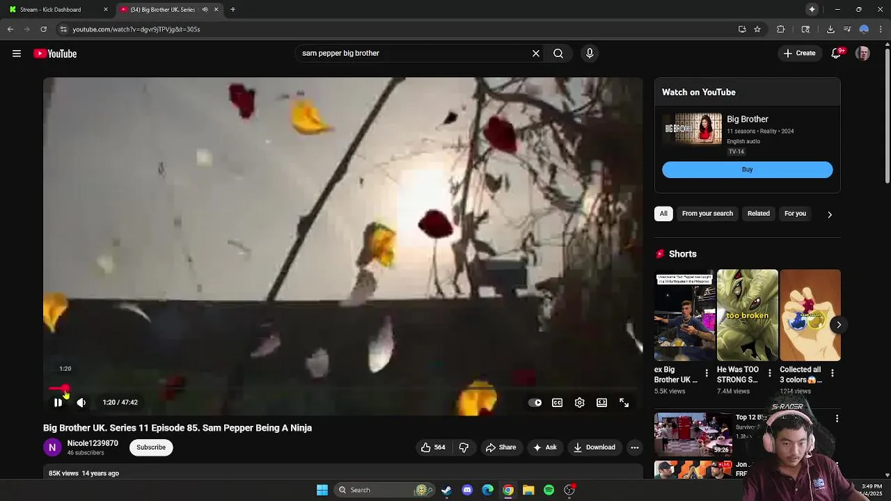Enter fullscreen mode
The height and width of the screenshot is (501, 891).
[x=624, y=402]
